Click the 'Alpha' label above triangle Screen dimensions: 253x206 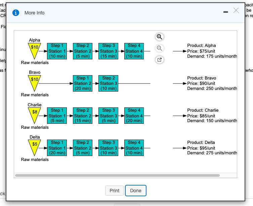(35, 40)
